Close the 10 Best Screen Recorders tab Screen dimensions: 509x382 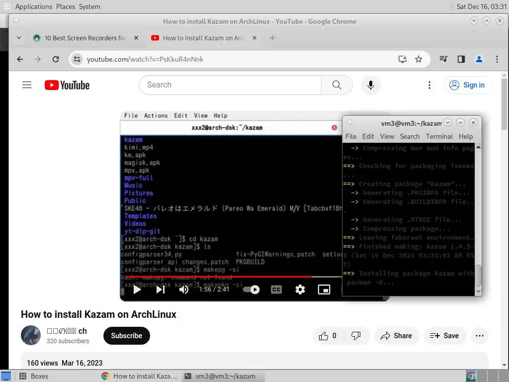coord(136,38)
